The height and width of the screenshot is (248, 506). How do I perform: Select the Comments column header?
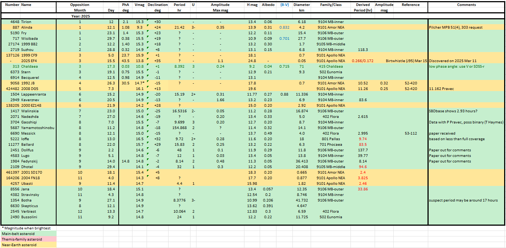coord(466,5)
